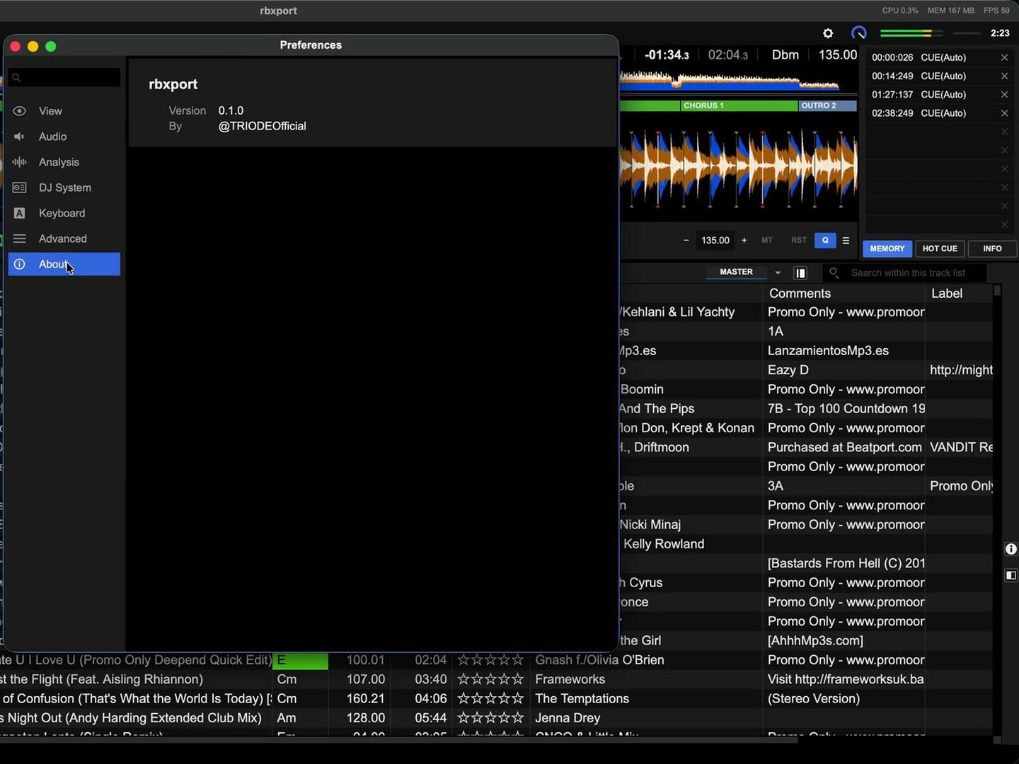Delete the 00:14:249 cue point
Screen dimensions: 1019x764
click(x=1004, y=76)
